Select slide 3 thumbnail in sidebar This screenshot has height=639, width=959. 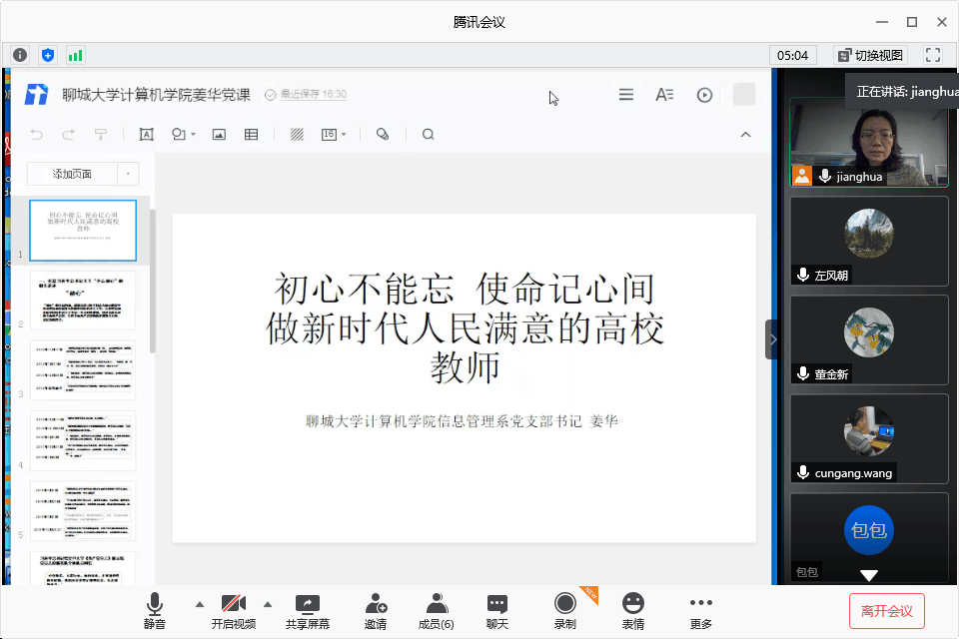coord(82,369)
